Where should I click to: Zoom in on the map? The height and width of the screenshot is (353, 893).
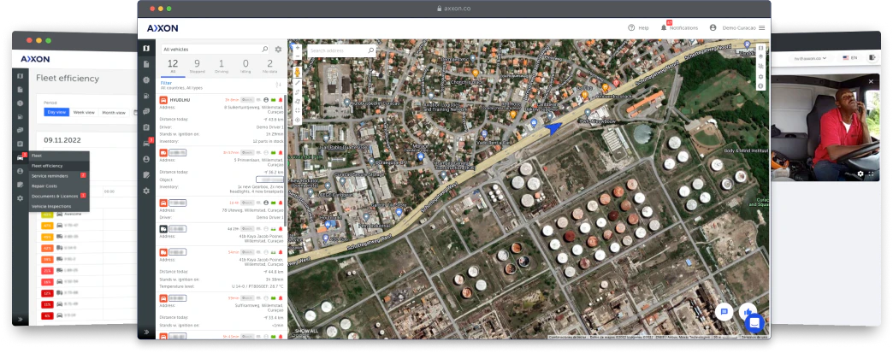point(298,47)
